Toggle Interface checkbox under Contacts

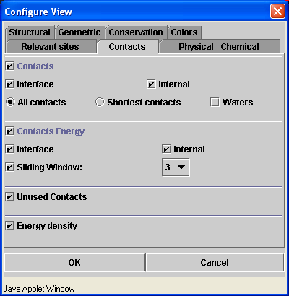pyautogui.click(x=9, y=84)
